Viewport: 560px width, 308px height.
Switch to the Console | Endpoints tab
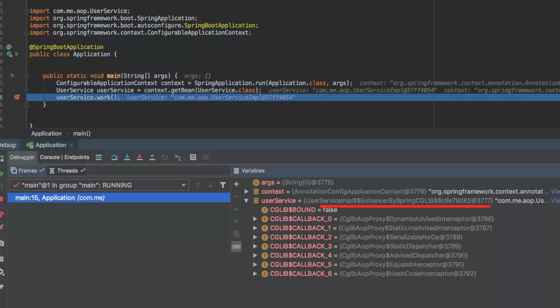[64, 157]
